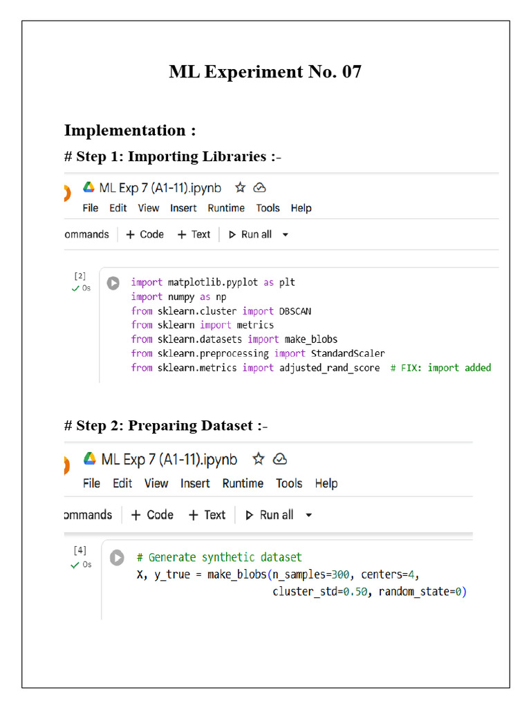Click the '# FIX: import added' comment
The width and height of the screenshot is (531, 708).
[x=440, y=368]
